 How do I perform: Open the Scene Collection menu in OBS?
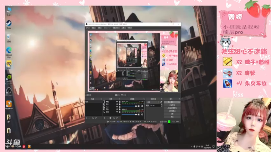point(116,28)
